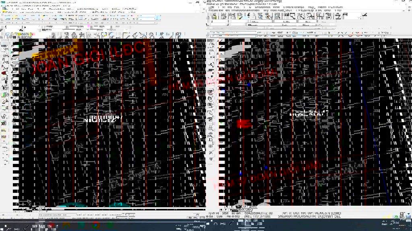The image size is (412, 231).
Task: Open the Window menu in right AutoCAD window
Action: tap(276, 7)
